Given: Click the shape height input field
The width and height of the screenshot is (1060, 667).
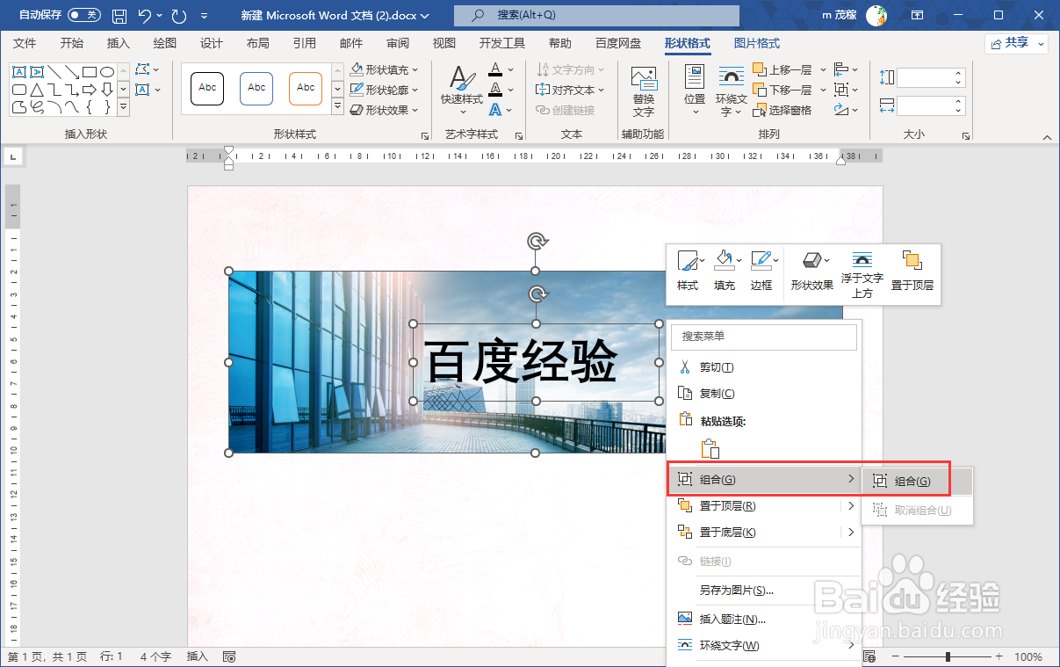Looking at the screenshot, I should pos(927,77).
